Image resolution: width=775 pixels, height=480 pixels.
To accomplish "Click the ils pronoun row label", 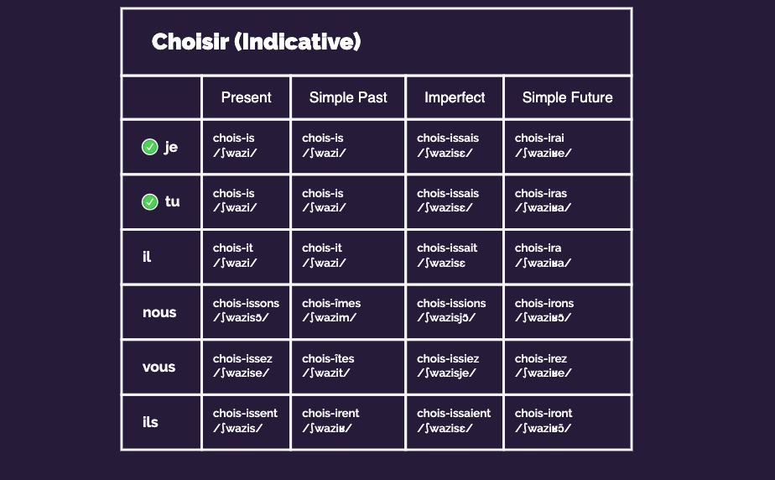I will pos(150,422).
